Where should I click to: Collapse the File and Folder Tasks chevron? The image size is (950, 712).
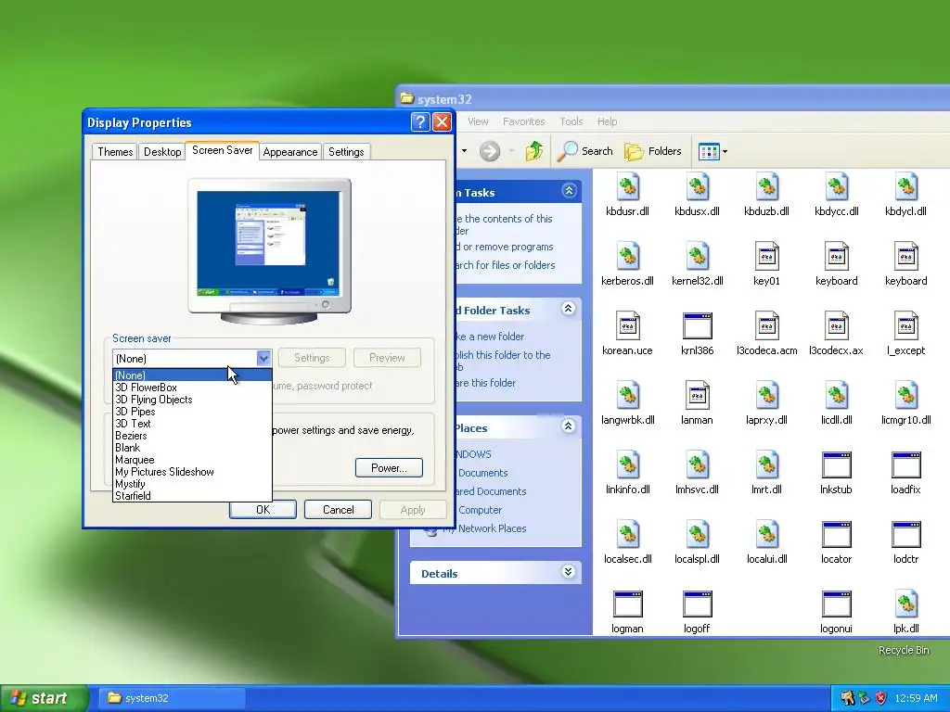pyautogui.click(x=569, y=309)
